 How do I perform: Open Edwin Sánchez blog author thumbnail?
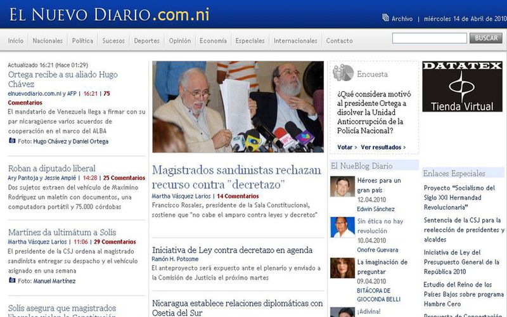[342, 186]
